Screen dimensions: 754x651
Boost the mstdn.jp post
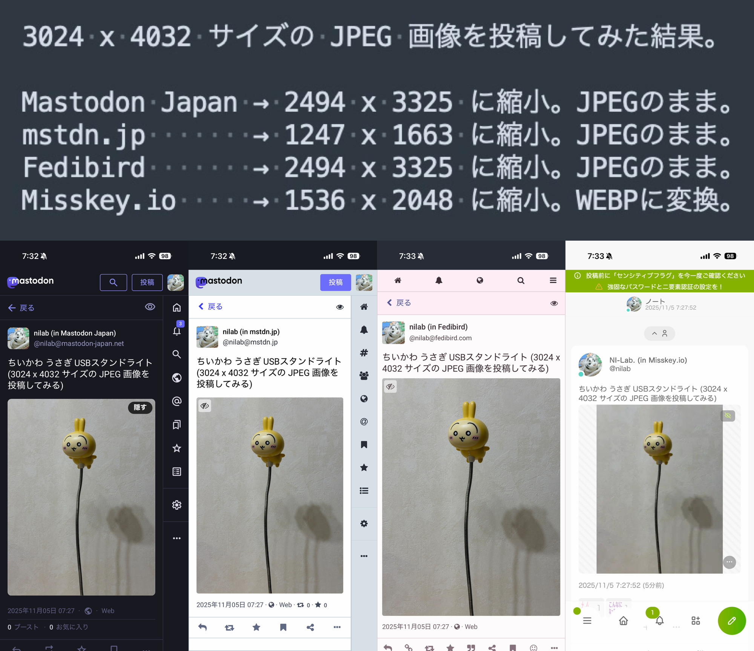tap(229, 627)
